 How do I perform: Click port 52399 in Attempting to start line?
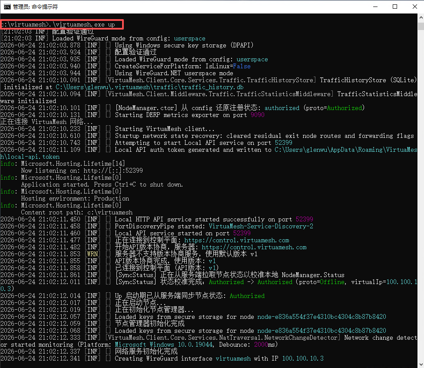click(284, 143)
